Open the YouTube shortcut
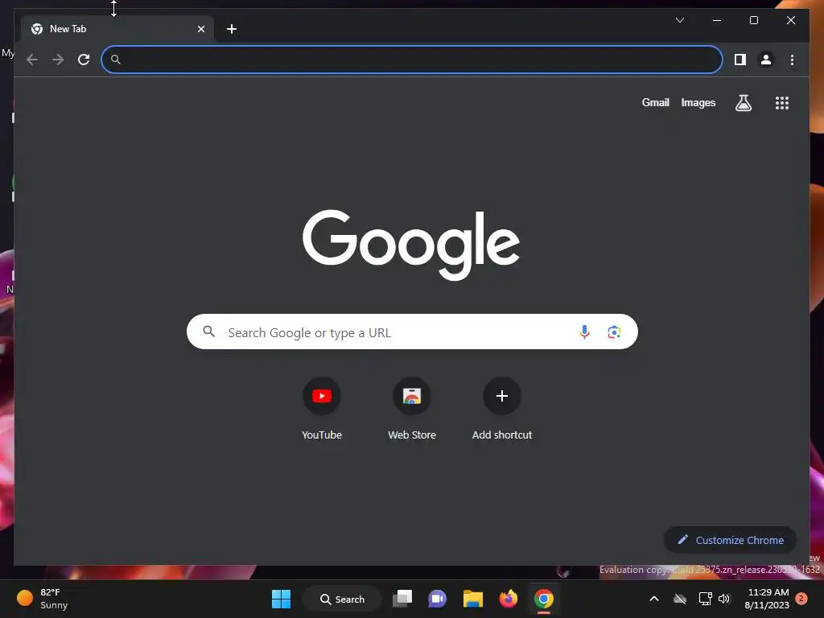824x618 pixels. [x=322, y=396]
